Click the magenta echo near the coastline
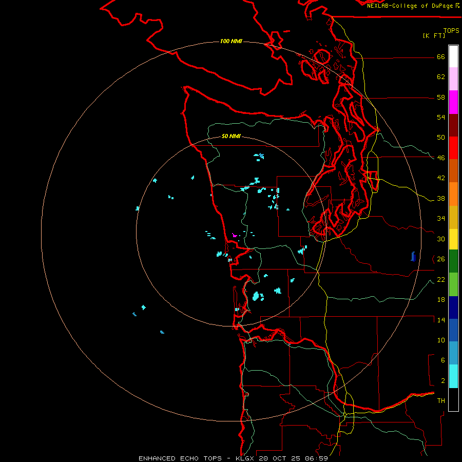Screen dimensions: 462x462 [234, 235]
